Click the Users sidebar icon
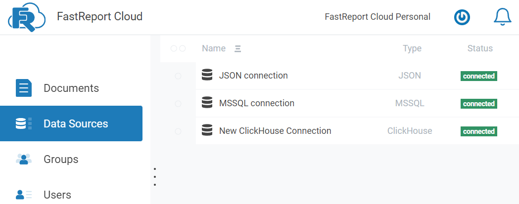The width and height of the screenshot is (519, 204). pyautogui.click(x=24, y=195)
